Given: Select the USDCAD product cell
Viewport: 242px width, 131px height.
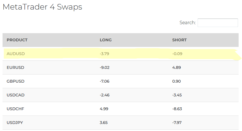Looking at the screenshot, I should point(16,95).
